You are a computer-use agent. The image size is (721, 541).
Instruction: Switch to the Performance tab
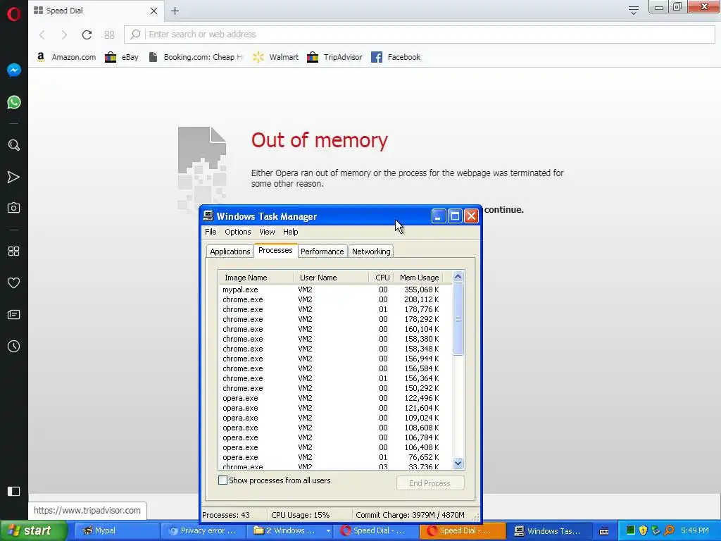(322, 251)
